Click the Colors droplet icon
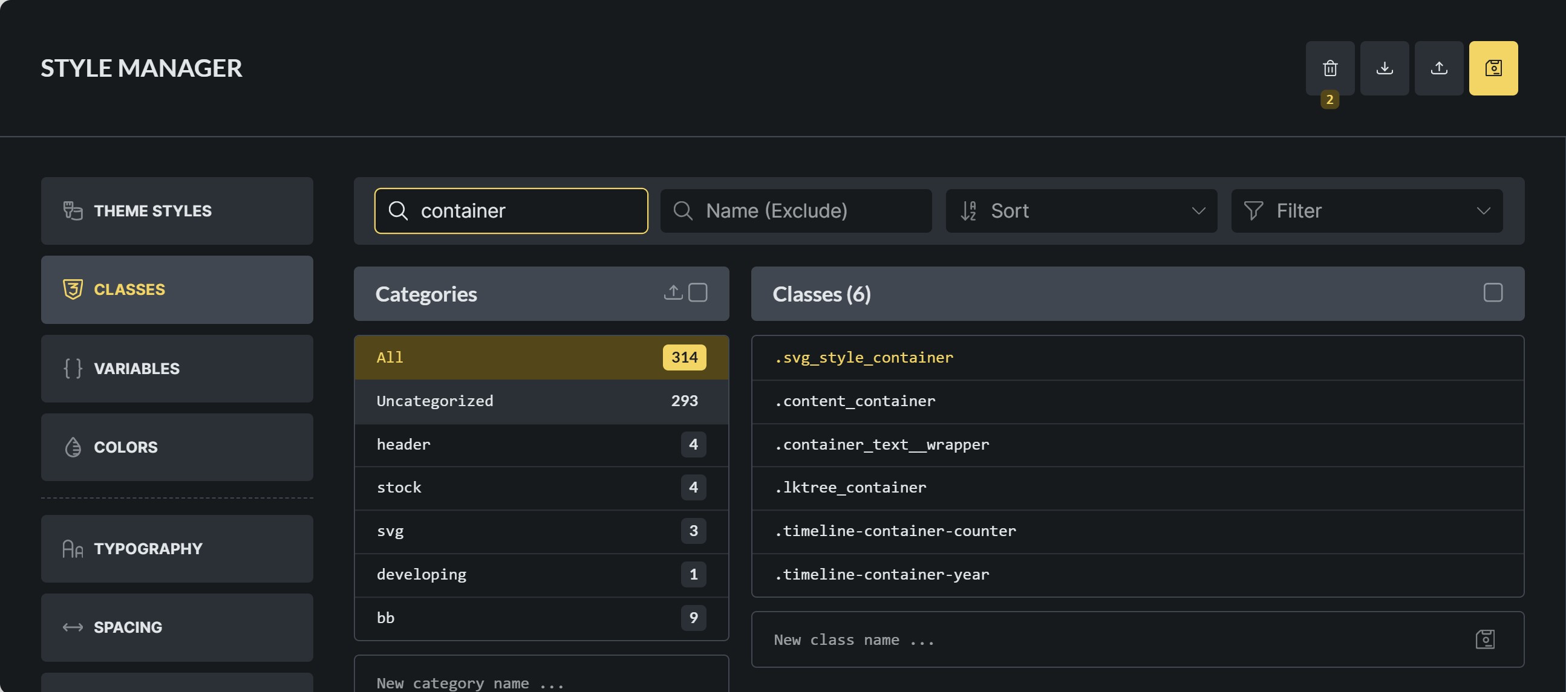The height and width of the screenshot is (692, 1566). pyautogui.click(x=73, y=447)
